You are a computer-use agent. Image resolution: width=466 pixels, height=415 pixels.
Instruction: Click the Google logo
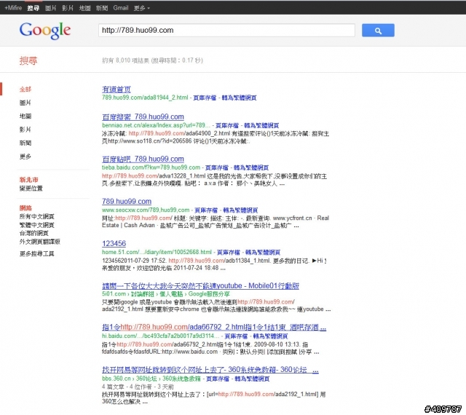tap(45, 31)
